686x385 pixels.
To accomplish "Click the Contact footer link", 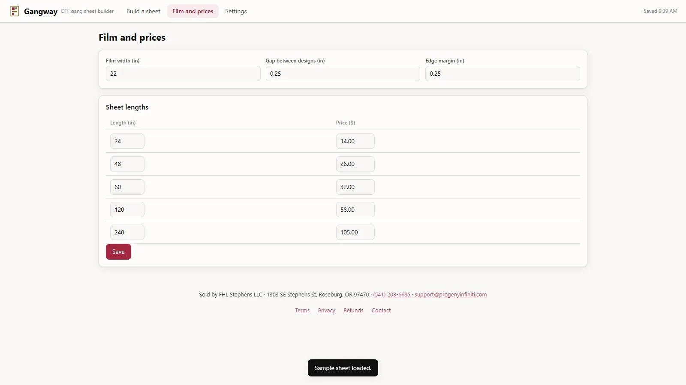I will (381, 310).
